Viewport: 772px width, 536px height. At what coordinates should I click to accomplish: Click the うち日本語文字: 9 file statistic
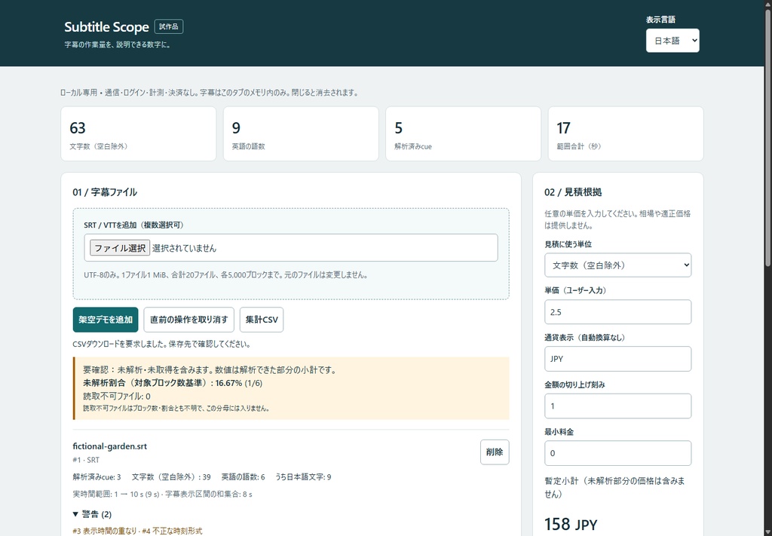tap(303, 477)
